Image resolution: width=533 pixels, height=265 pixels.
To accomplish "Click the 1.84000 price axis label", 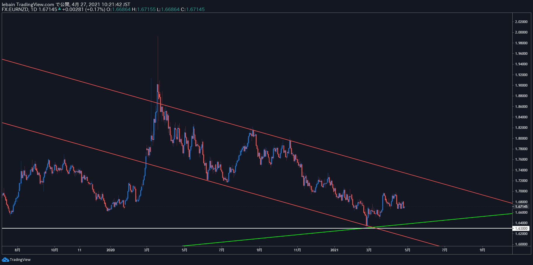I will pos(521,117).
